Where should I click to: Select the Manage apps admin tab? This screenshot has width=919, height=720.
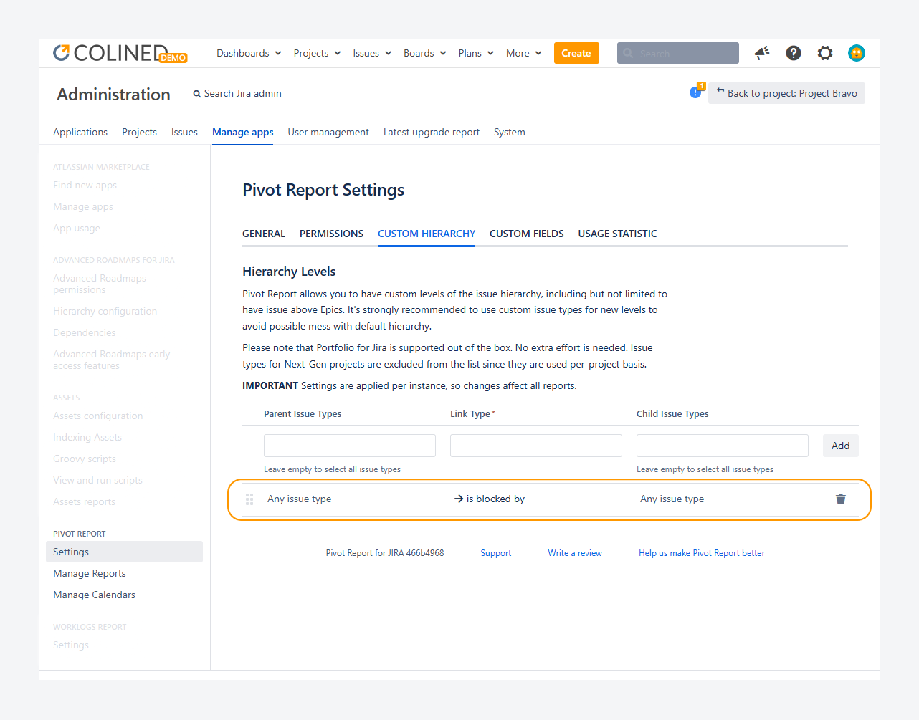(243, 133)
